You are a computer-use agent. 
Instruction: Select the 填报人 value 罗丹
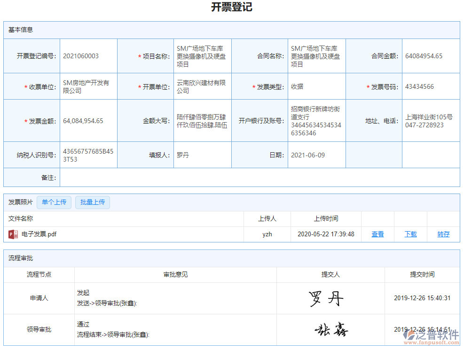(x=182, y=155)
